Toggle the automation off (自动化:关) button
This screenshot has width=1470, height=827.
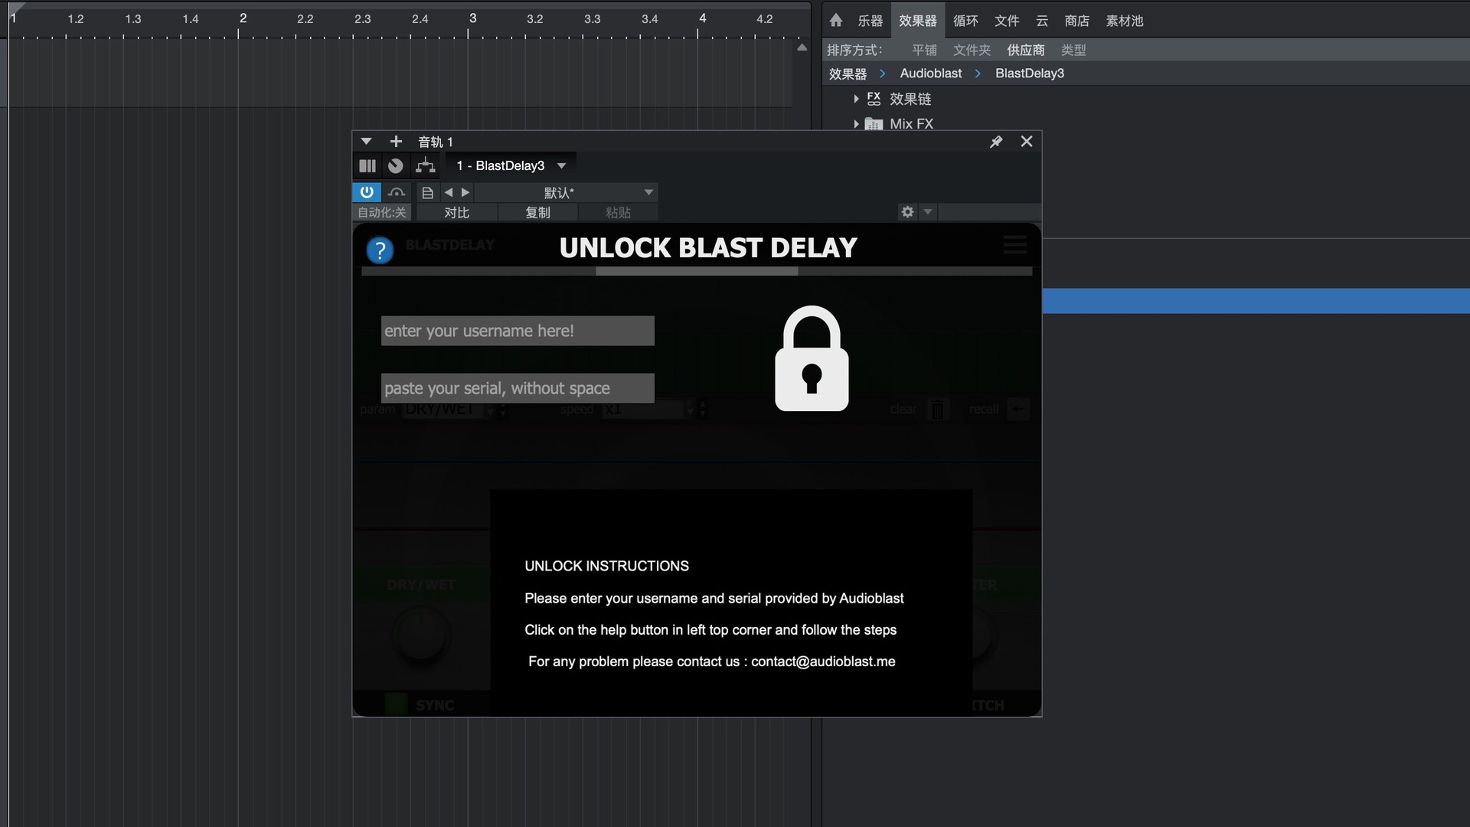(382, 213)
